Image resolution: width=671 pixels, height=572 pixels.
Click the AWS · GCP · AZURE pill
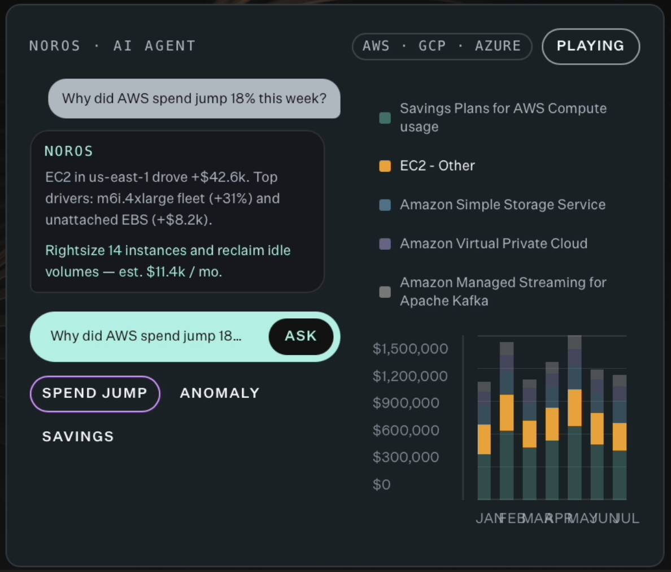tap(442, 46)
